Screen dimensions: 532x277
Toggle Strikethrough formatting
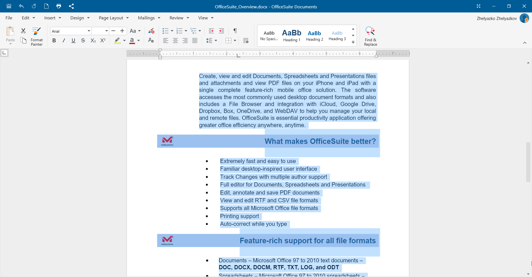(x=83, y=41)
